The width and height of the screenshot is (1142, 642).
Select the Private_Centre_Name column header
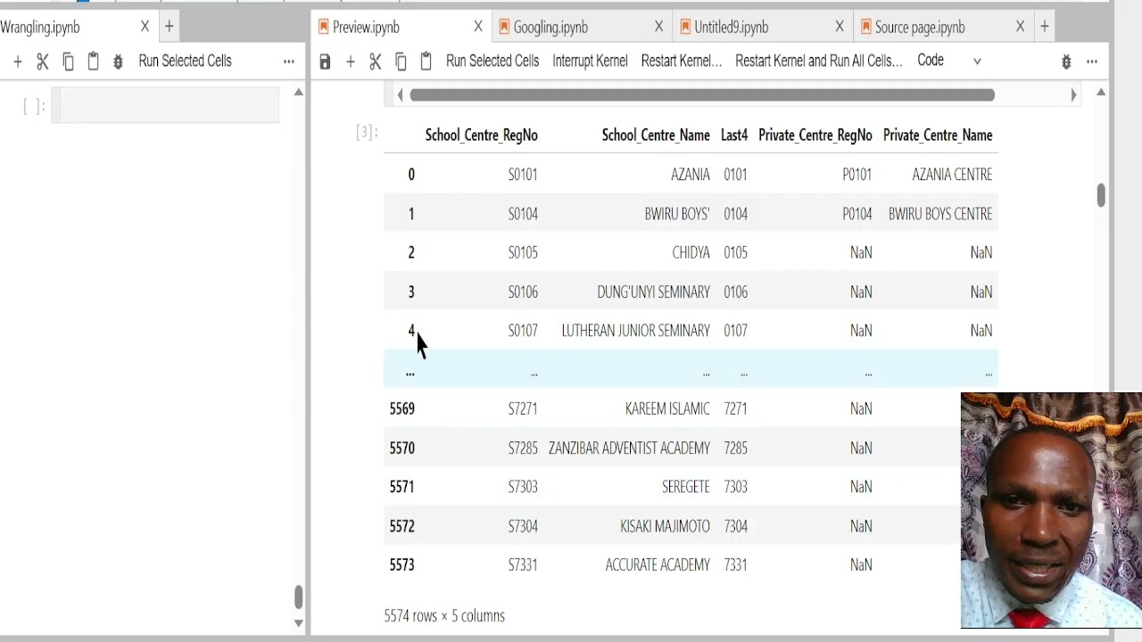938,136
